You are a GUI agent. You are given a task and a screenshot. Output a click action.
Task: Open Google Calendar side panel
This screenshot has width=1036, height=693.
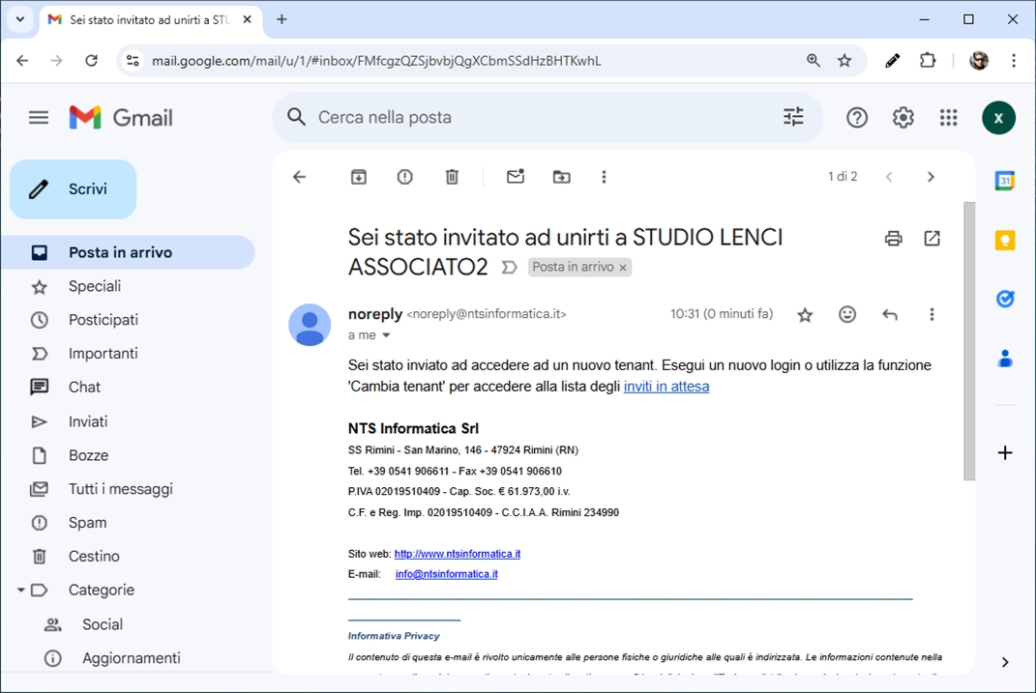coord(1004,180)
